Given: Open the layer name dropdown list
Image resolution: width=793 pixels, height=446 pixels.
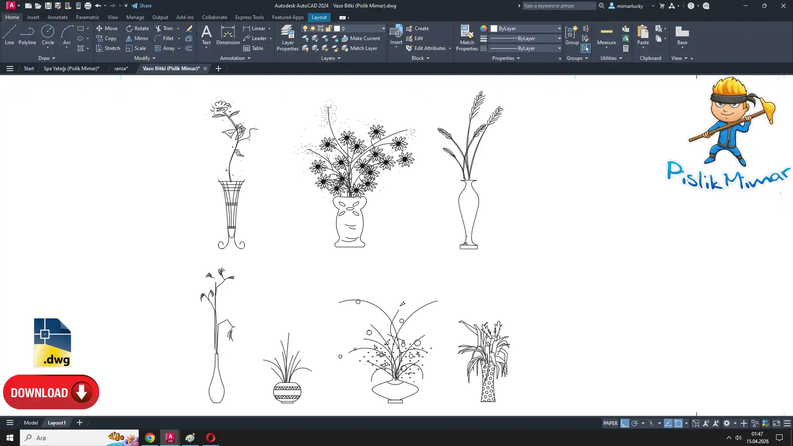Looking at the screenshot, I should coord(383,28).
